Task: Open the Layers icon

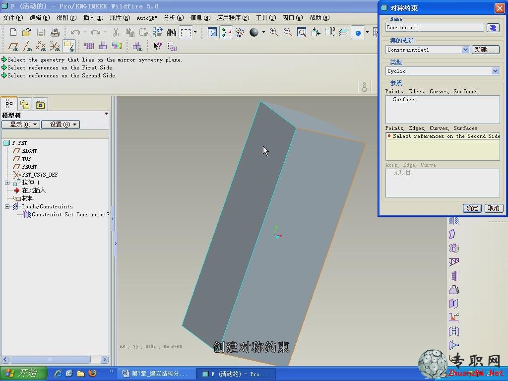Action: point(343,32)
